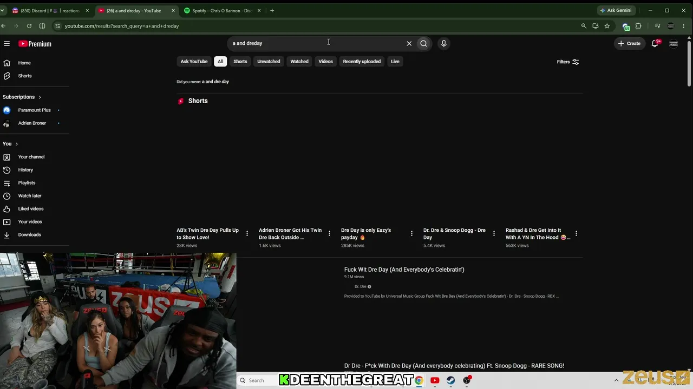
Task: Open short 'AB's Twin Dre Day Pulls Up'
Action: [x=208, y=234]
